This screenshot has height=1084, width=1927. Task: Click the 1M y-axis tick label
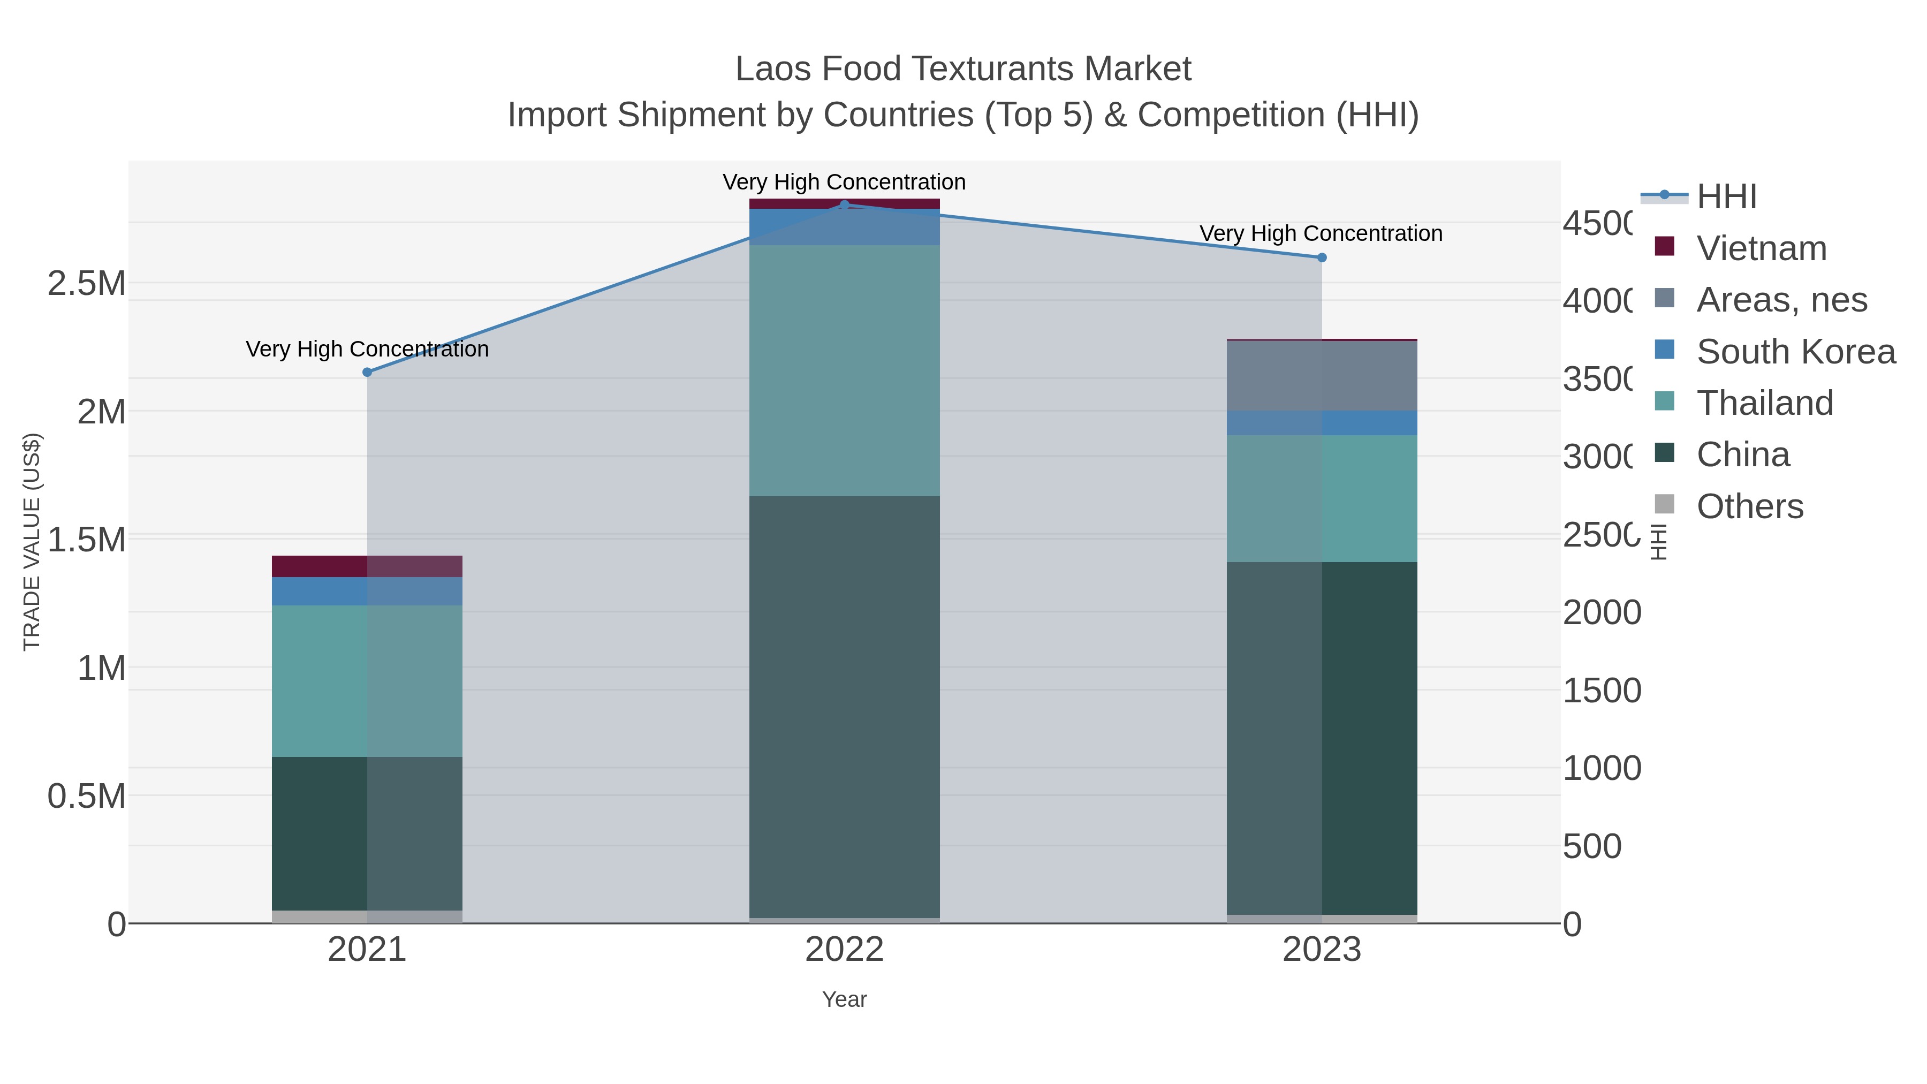[x=102, y=668]
